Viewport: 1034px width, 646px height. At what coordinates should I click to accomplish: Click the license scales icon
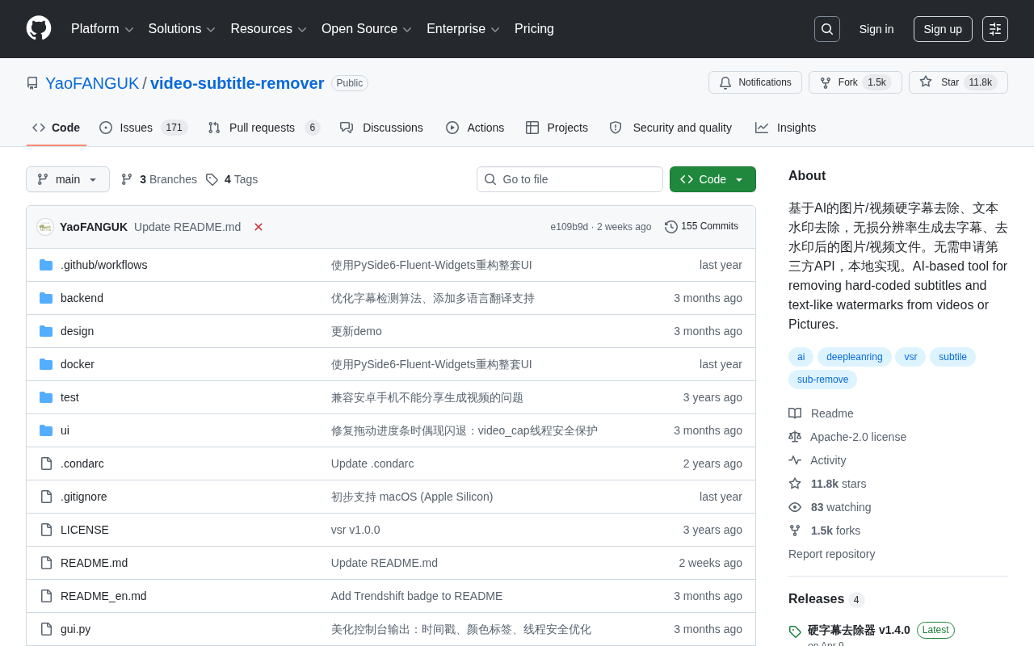pos(795,437)
